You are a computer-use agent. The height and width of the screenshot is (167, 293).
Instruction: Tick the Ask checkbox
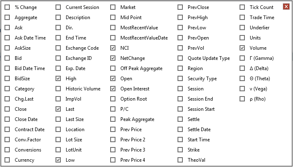(x=7, y=28)
